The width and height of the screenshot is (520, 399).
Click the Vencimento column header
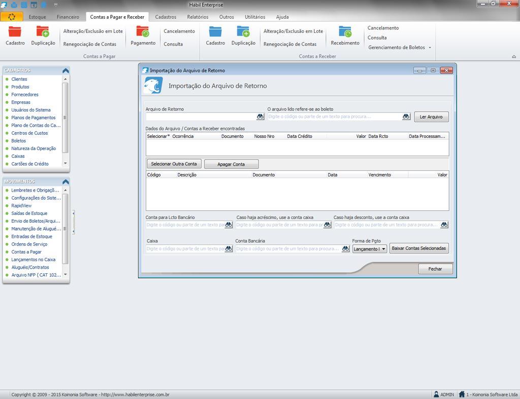pyautogui.click(x=380, y=175)
